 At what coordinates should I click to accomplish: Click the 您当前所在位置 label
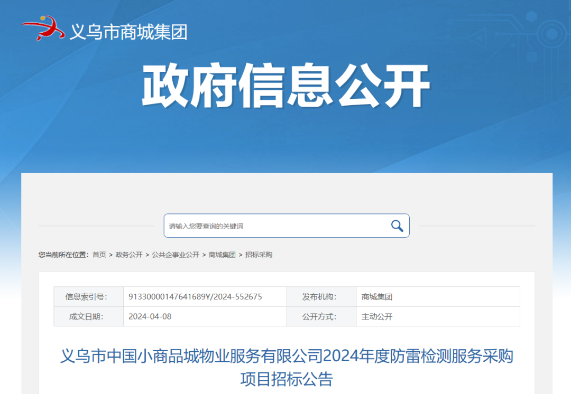[63, 255]
